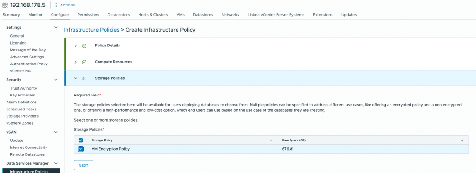Filter the Free Space (GB) column

(462, 141)
